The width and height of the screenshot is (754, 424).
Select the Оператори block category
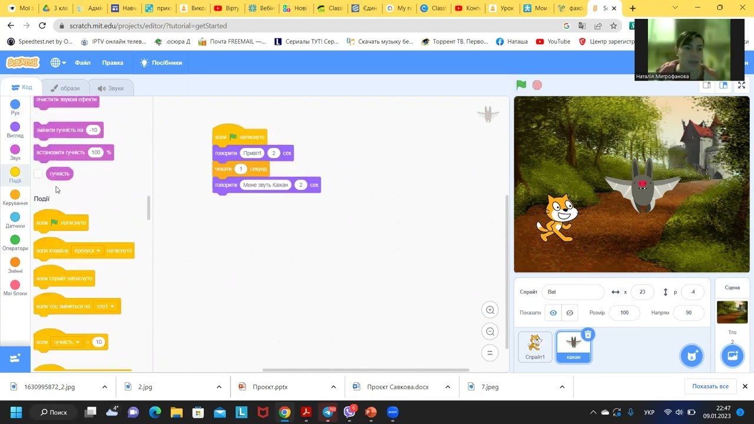(15, 243)
